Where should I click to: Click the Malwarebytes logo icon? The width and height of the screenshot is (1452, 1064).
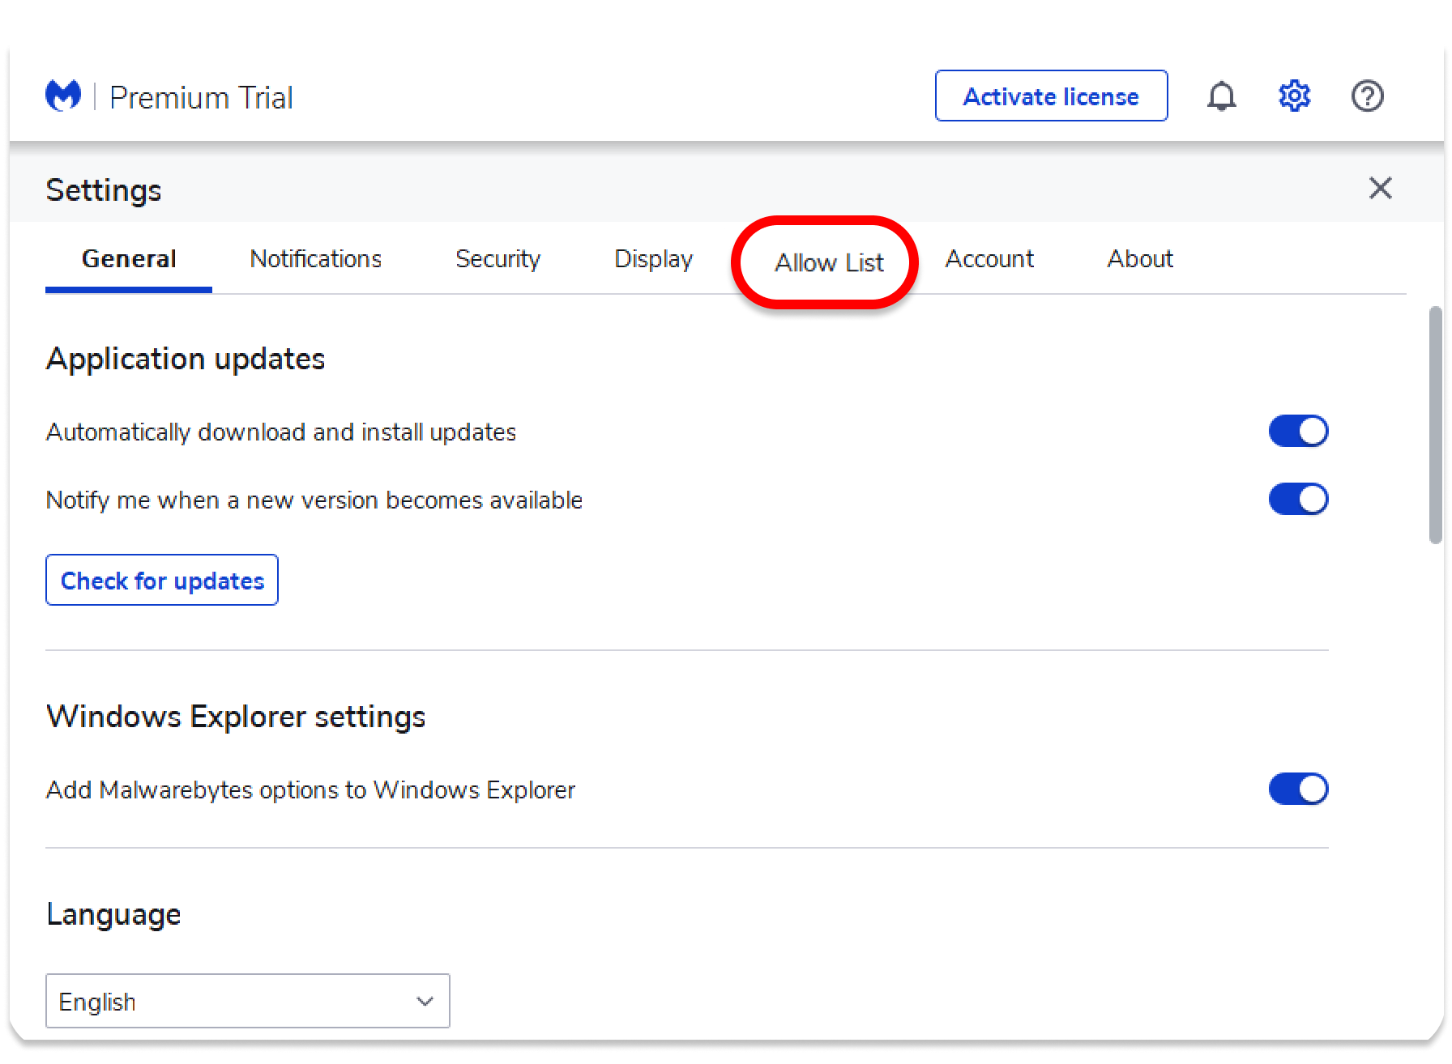coord(63,96)
